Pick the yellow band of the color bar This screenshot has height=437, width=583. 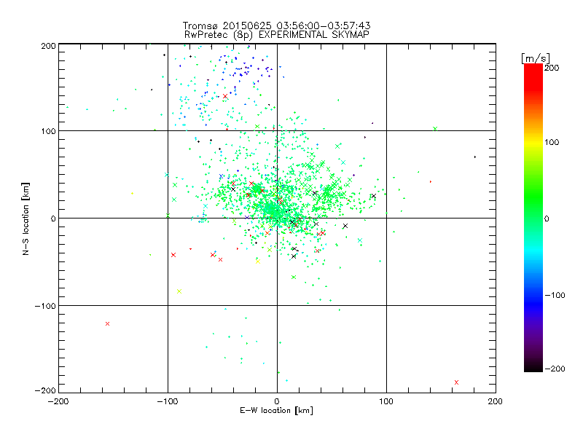pyautogui.click(x=533, y=142)
